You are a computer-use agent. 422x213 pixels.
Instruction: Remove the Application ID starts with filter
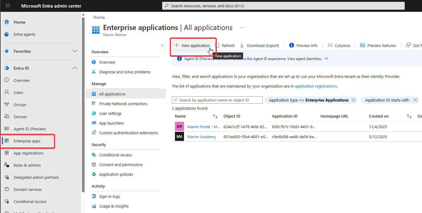415,100
